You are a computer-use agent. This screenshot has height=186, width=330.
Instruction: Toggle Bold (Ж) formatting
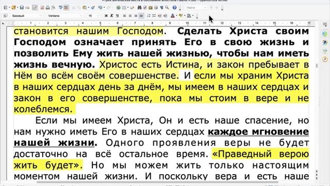[106, 16]
